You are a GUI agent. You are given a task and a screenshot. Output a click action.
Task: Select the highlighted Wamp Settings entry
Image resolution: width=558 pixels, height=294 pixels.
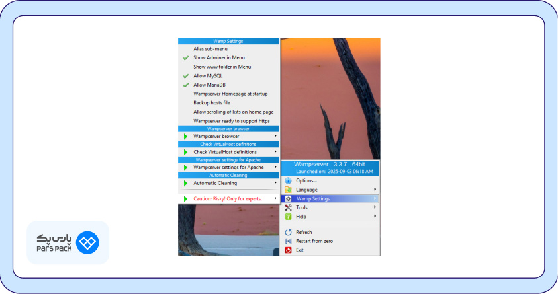pos(330,198)
